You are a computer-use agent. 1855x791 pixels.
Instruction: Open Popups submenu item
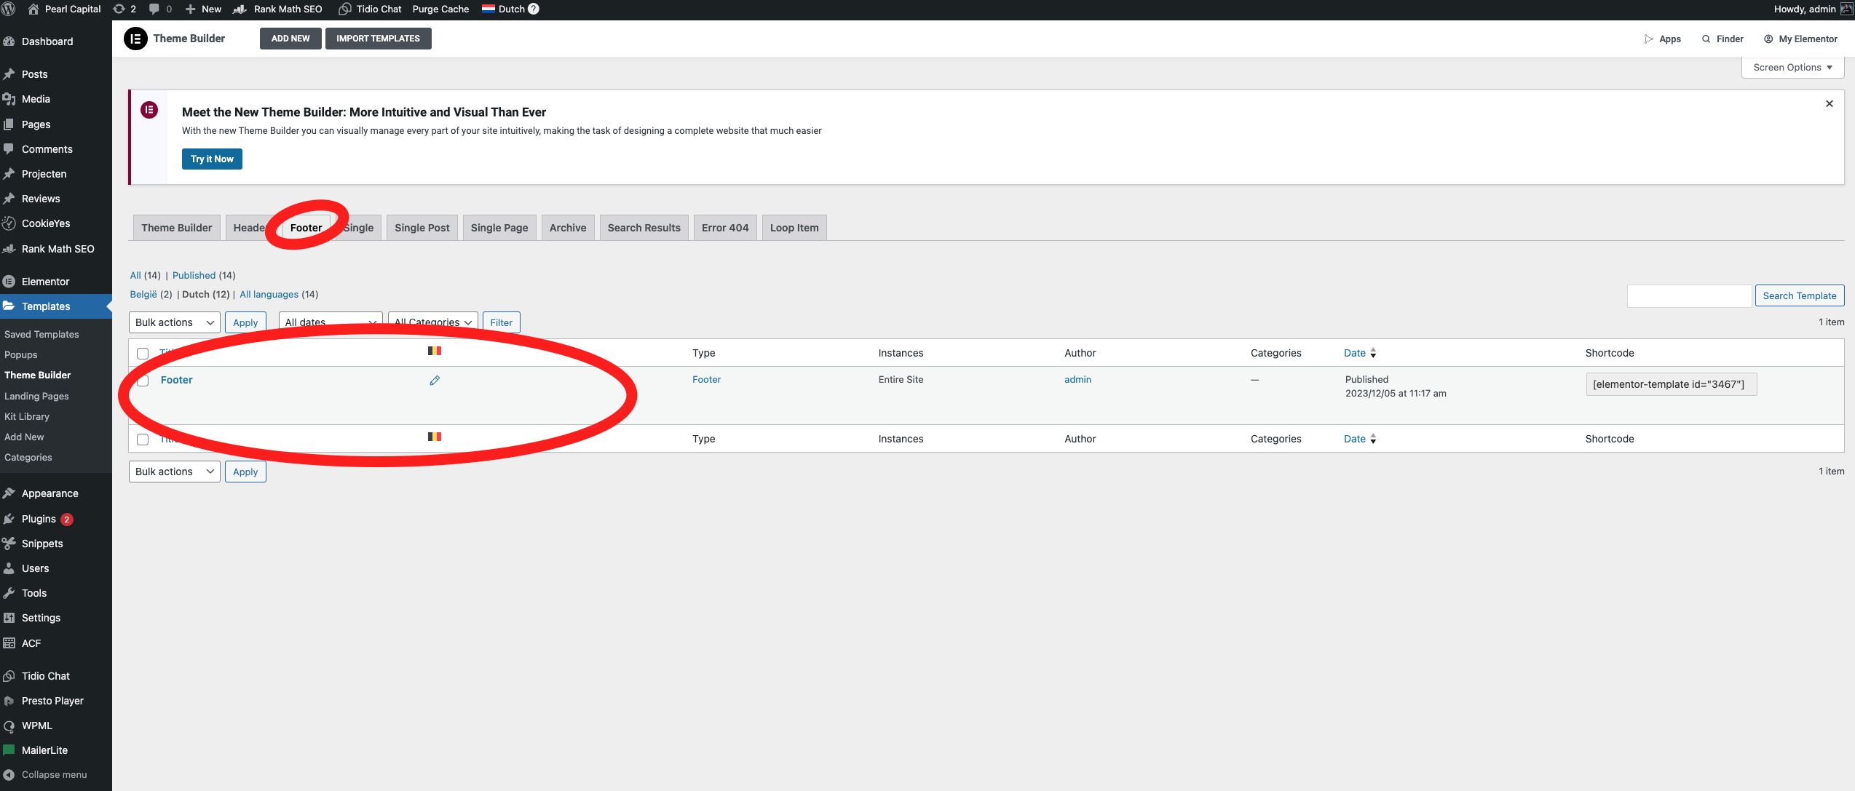[x=20, y=354]
